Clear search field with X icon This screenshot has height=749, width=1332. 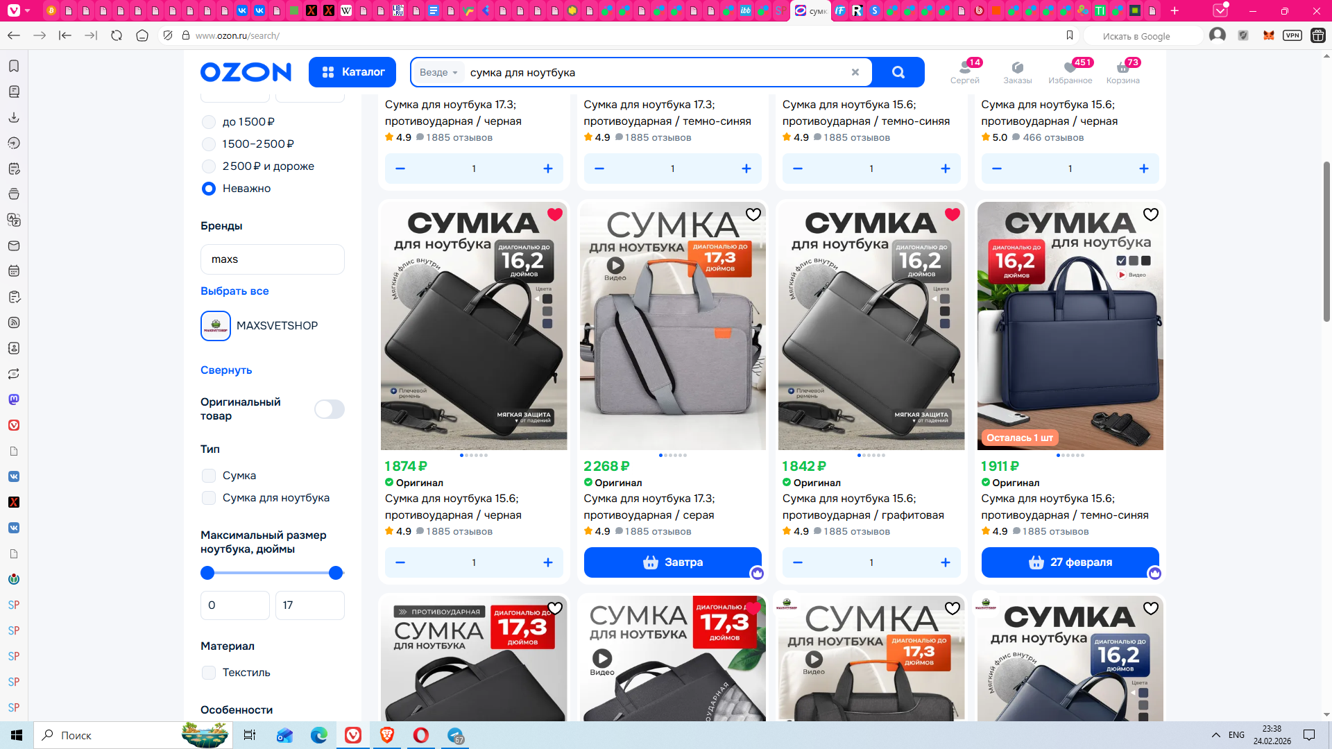pos(855,72)
